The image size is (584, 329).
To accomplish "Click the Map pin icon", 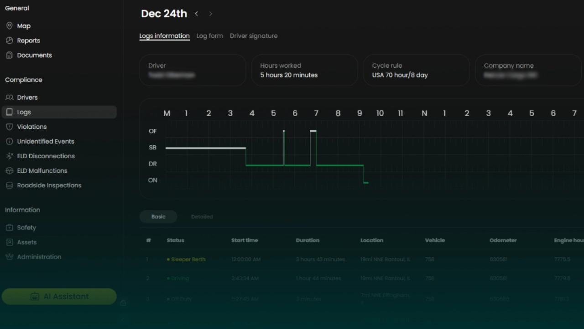I will (9, 26).
